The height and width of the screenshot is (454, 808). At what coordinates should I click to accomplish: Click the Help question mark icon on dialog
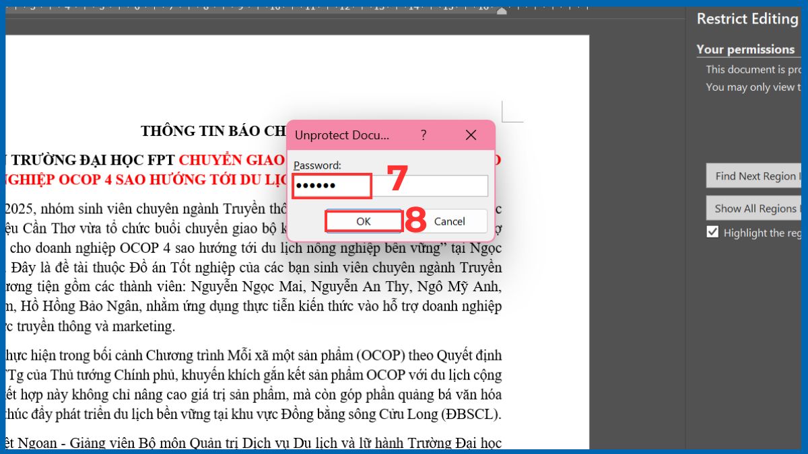[x=424, y=135]
